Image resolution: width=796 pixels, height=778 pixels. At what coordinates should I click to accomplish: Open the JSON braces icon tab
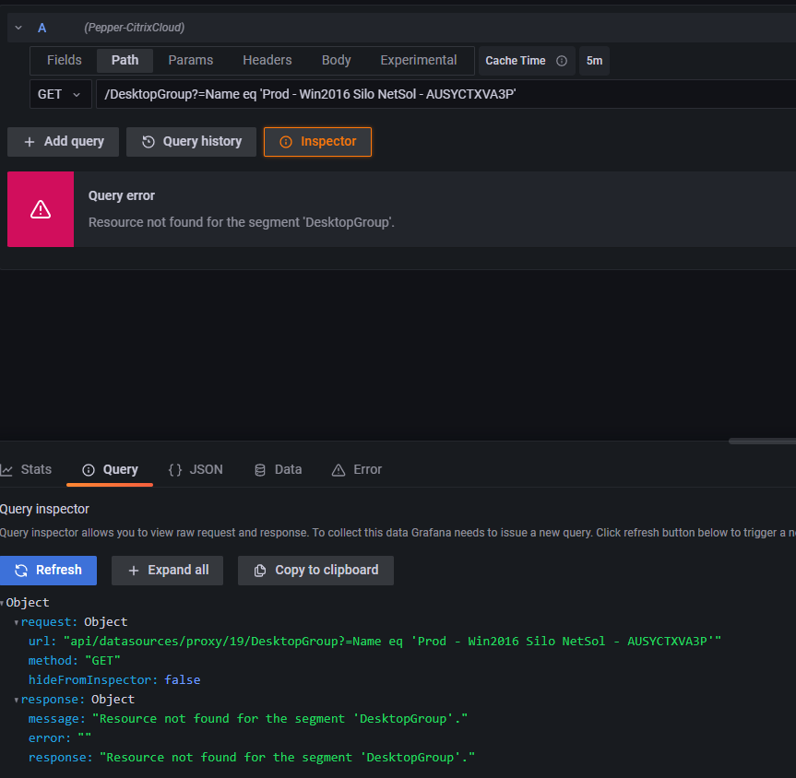175,469
